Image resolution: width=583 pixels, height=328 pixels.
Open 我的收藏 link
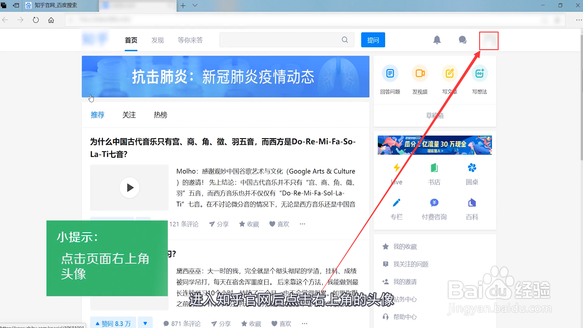(x=405, y=247)
